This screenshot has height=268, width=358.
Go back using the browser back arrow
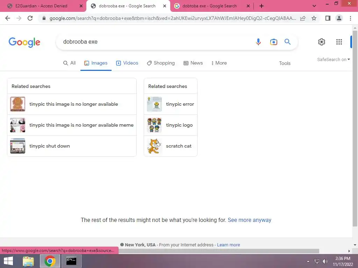[8, 18]
